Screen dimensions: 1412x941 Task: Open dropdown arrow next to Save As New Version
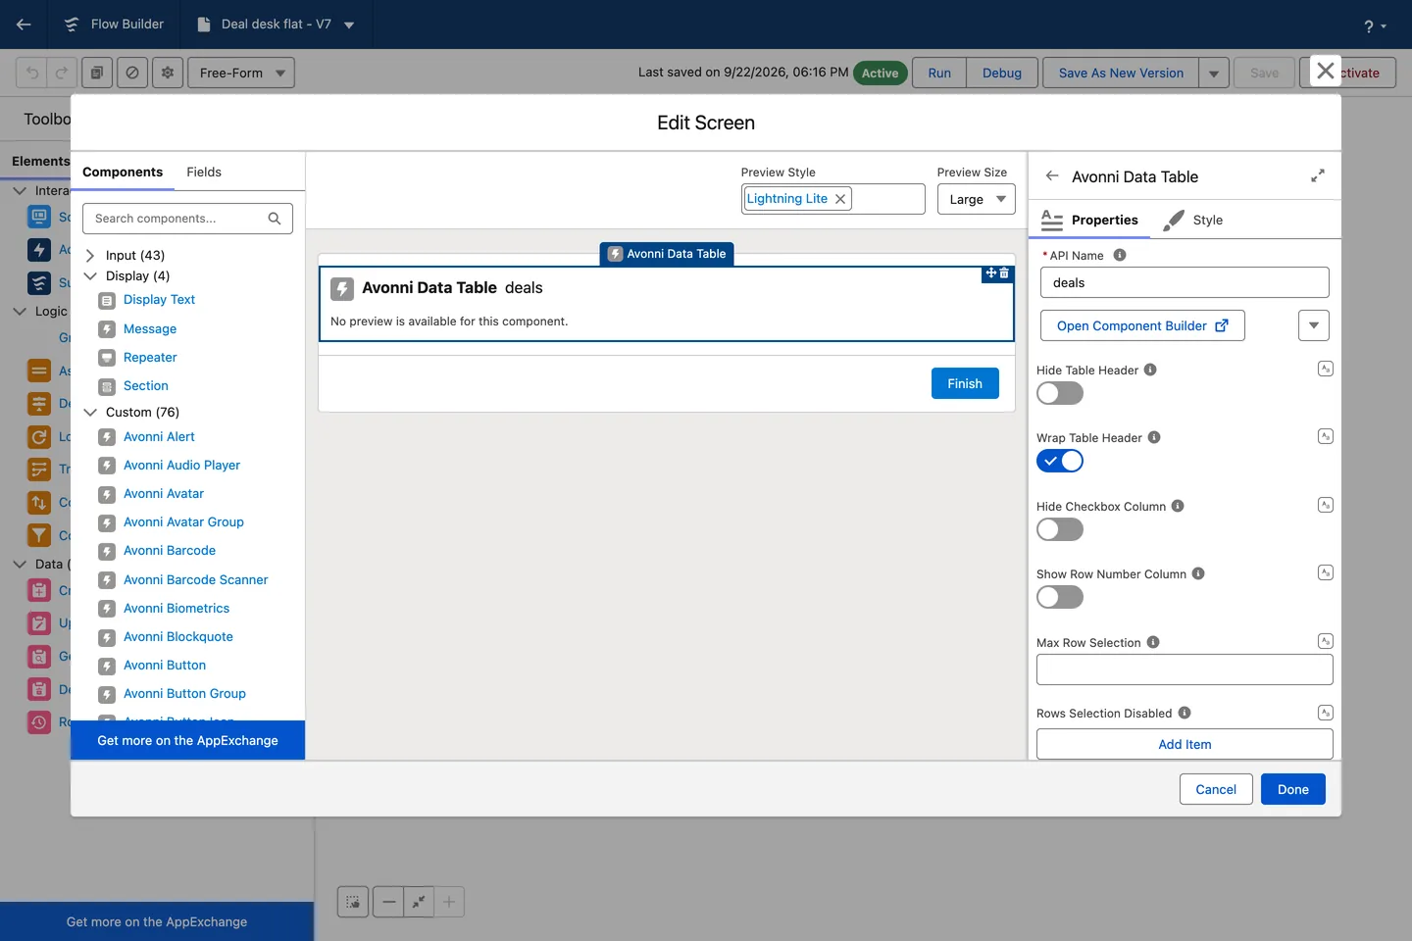pyautogui.click(x=1214, y=73)
